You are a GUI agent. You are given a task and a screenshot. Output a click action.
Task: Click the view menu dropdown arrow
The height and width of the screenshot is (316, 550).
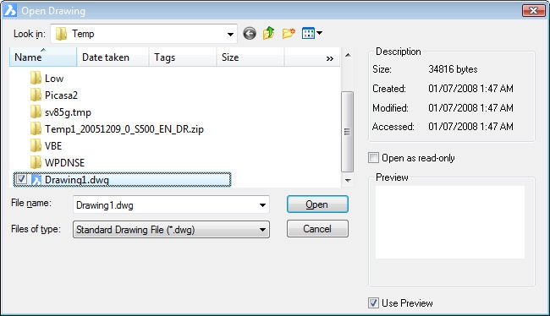[x=319, y=33]
